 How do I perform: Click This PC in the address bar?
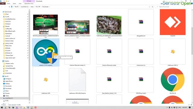[17, 7]
